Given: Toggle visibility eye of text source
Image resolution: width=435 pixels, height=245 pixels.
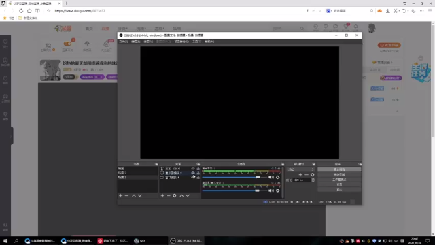Looking at the screenshot, I should click(193, 169).
